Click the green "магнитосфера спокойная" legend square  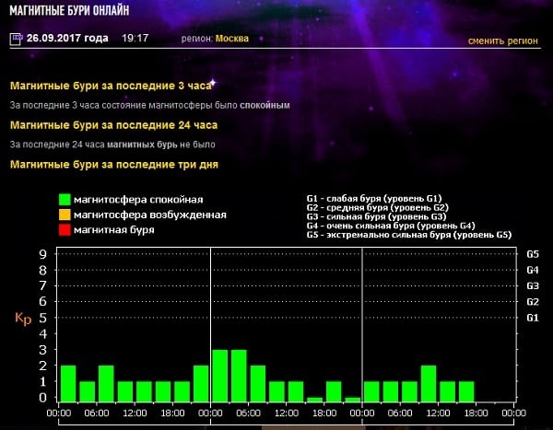tap(64, 199)
